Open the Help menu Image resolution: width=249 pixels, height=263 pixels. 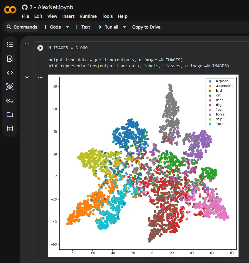pos(122,16)
